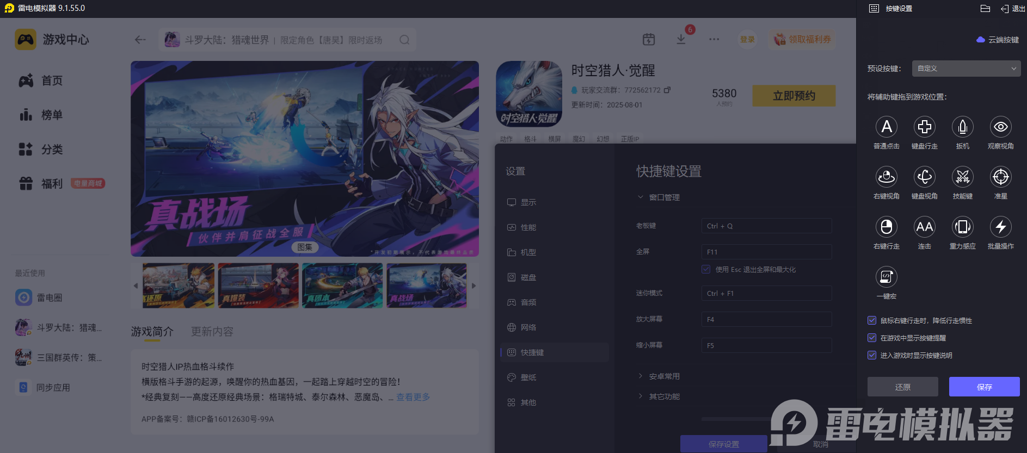This screenshot has width=1027, height=453.
Task: Open 同步应用 sync apps entry
Action: (43, 387)
